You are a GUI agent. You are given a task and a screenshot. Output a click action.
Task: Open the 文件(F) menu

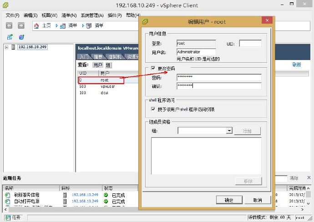click(12, 15)
